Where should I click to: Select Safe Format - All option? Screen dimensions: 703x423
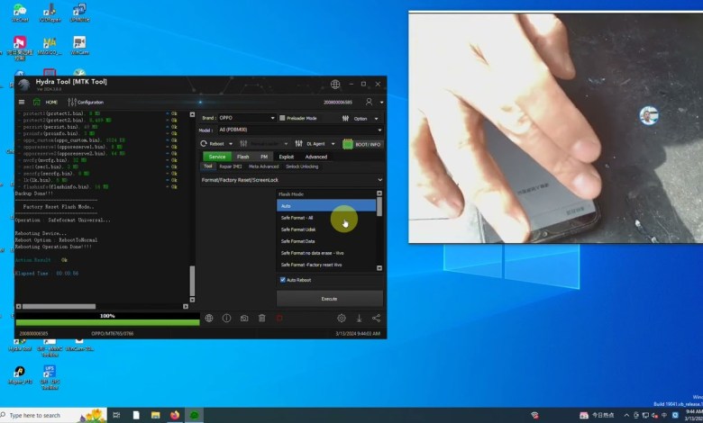326,218
